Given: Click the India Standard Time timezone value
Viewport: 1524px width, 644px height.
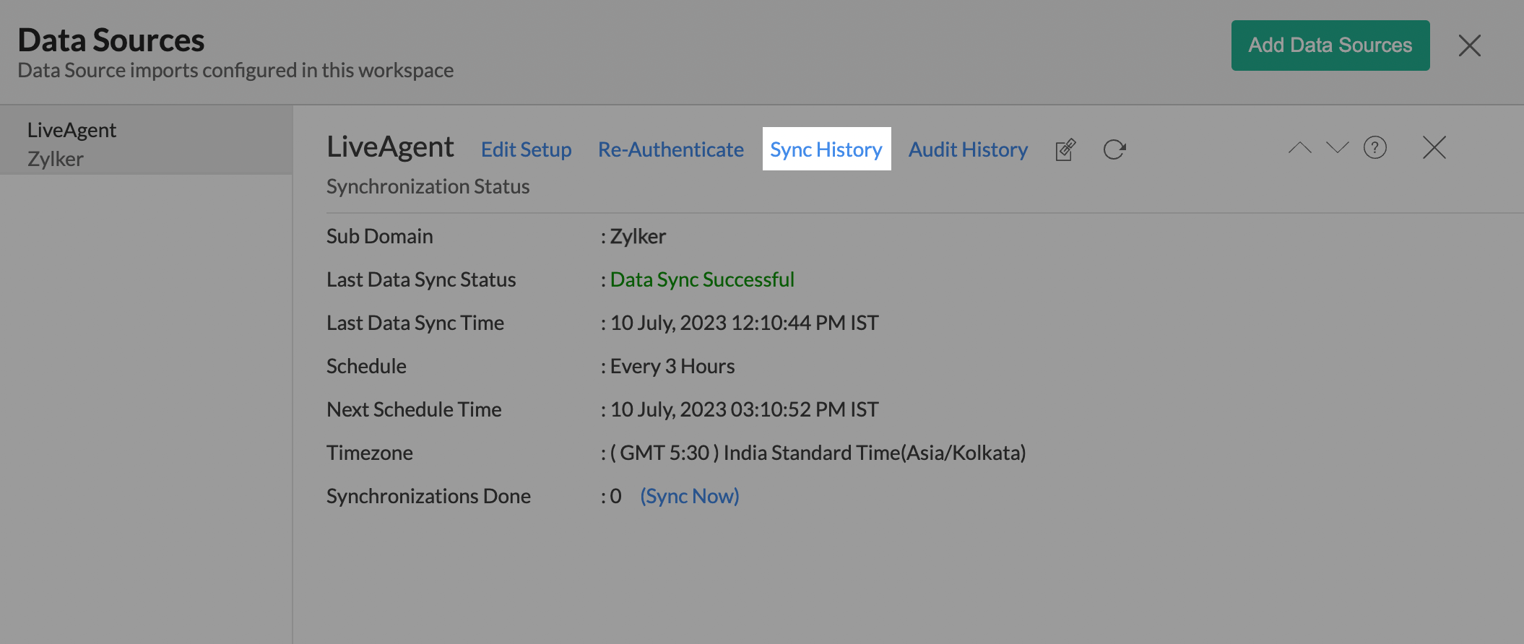Looking at the screenshot, I should tap(818, 453).
